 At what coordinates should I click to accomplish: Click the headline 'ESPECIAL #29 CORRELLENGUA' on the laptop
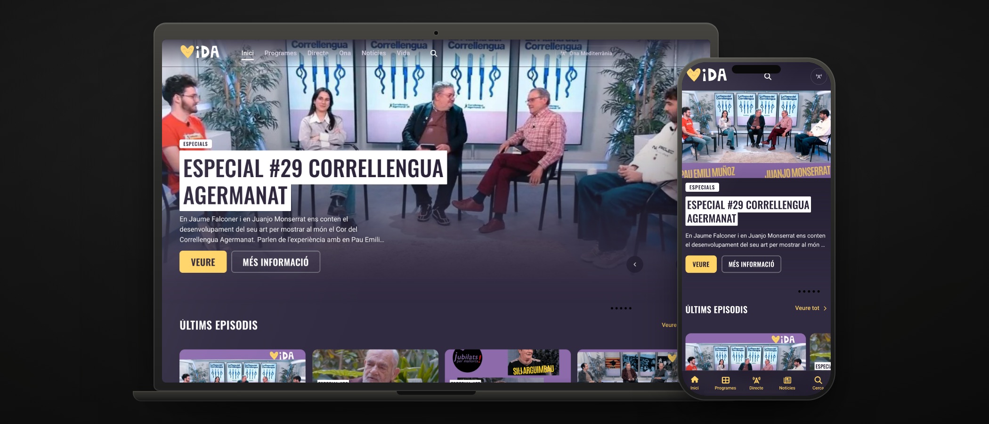click(314, 168)
